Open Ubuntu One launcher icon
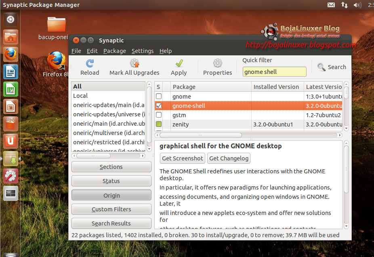The image size is (374, 257). (11, 141)
